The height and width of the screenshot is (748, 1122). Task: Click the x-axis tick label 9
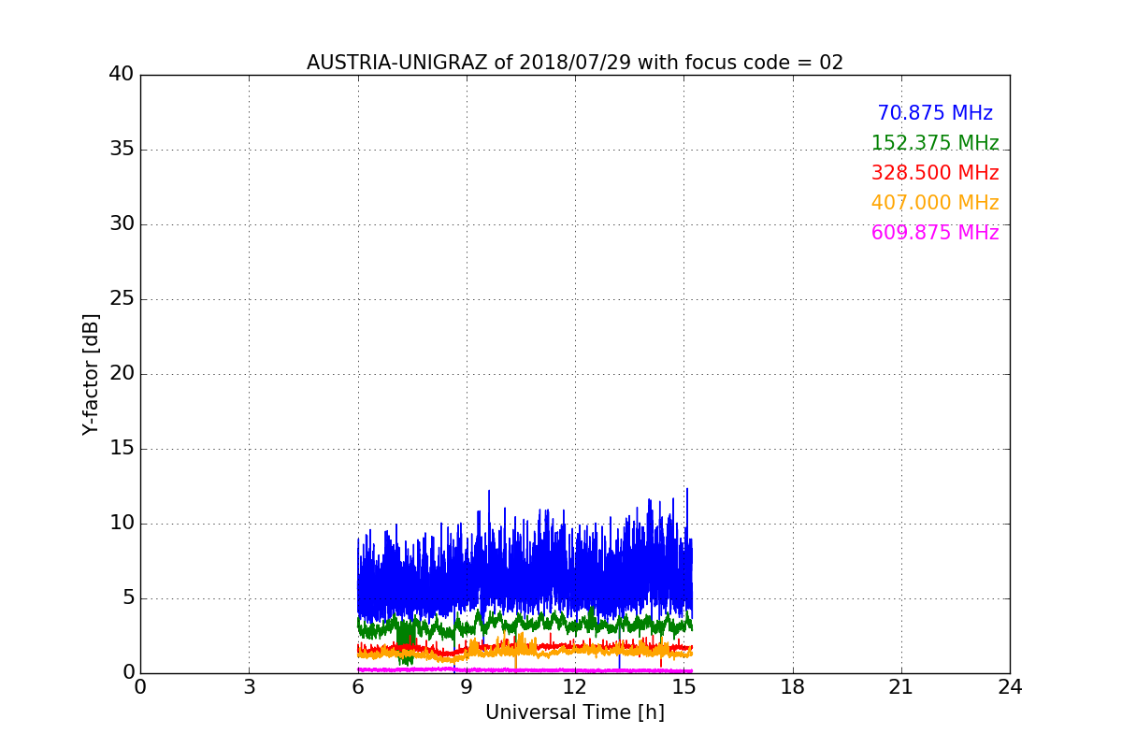pos(467,687)
